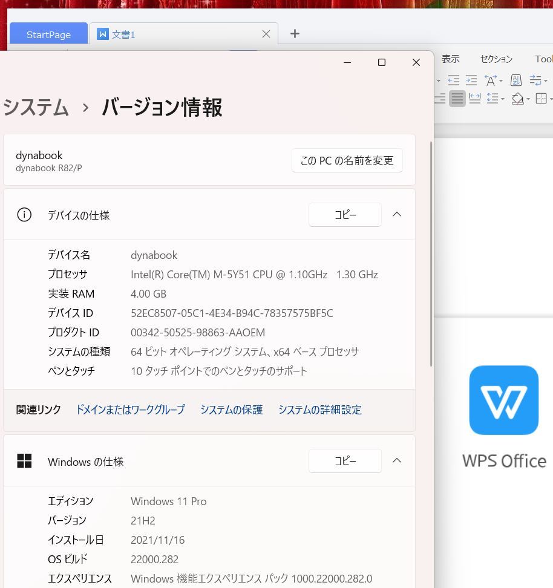The image size is (553, 588).
Task: Click the 'dynabook R82/P' model text
Action: click(49, 168)
